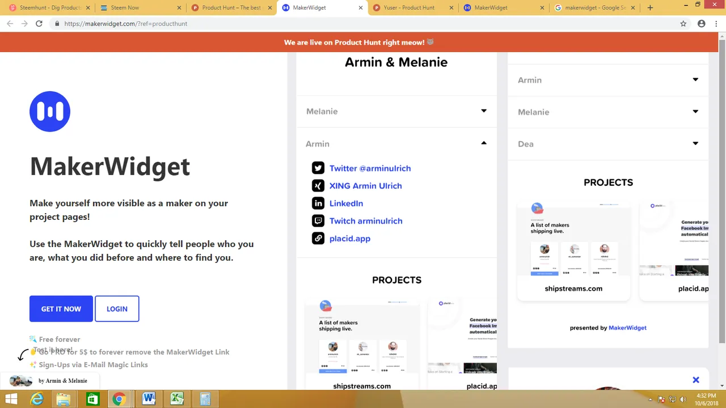726x408 pixels.
Task: Click the MakerWidget blue logo
Action: click(50, 112)
